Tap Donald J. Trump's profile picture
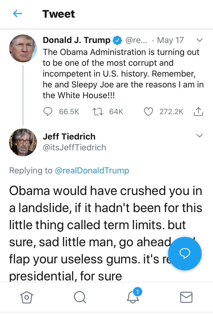 click(23, 49)
